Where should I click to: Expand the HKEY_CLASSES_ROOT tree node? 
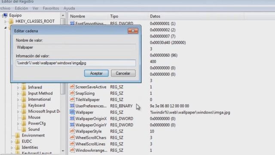click(6, 22)
